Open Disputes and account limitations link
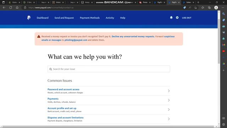This screenshot has height=128, width=227. [x=65, y=118]
